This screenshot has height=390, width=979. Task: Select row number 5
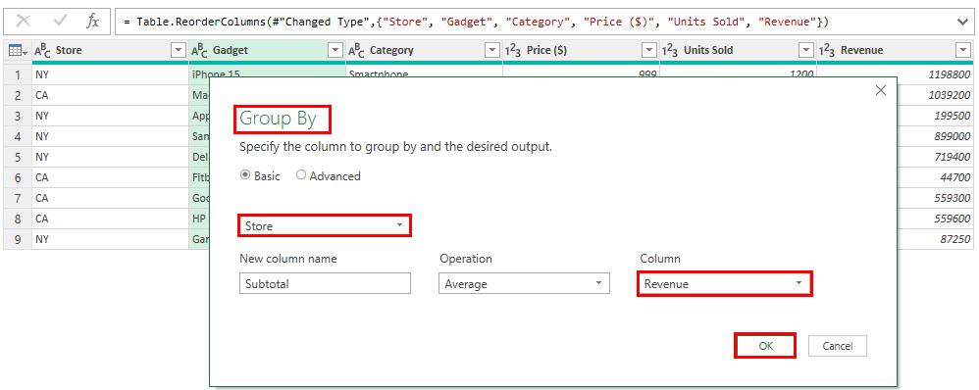click(18, 157)
